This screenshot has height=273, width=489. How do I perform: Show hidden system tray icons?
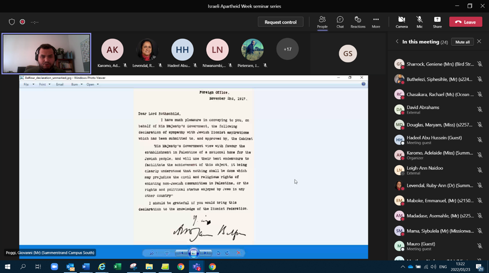(402, 267)
